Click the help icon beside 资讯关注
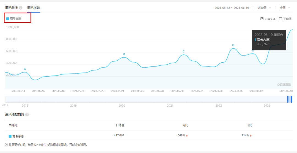 pyautogui.click(x=21, y=8)
